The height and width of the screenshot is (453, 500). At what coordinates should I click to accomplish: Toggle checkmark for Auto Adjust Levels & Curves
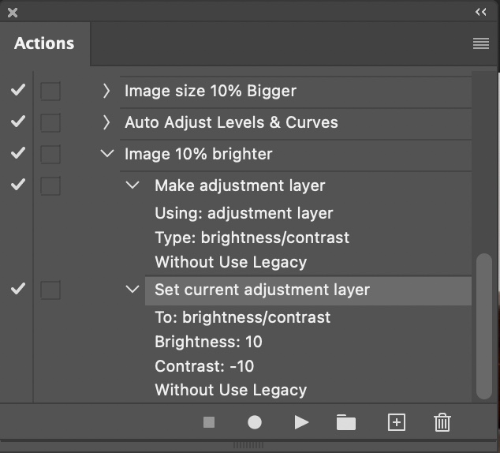point(17,122)
